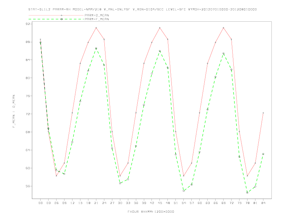
Task: Click the 51 forecast hour x-axis label
Action: click(x=176, y=203)
